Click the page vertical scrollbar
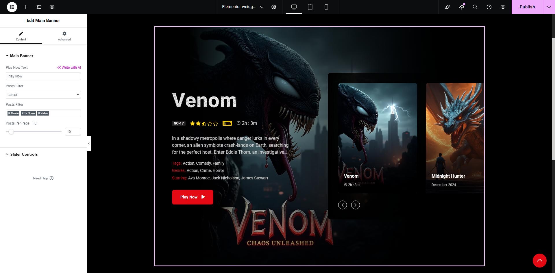 tap(553, 99)
